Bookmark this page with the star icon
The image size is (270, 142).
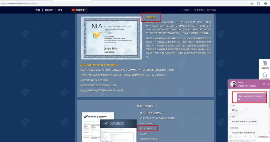click(252, 3)
